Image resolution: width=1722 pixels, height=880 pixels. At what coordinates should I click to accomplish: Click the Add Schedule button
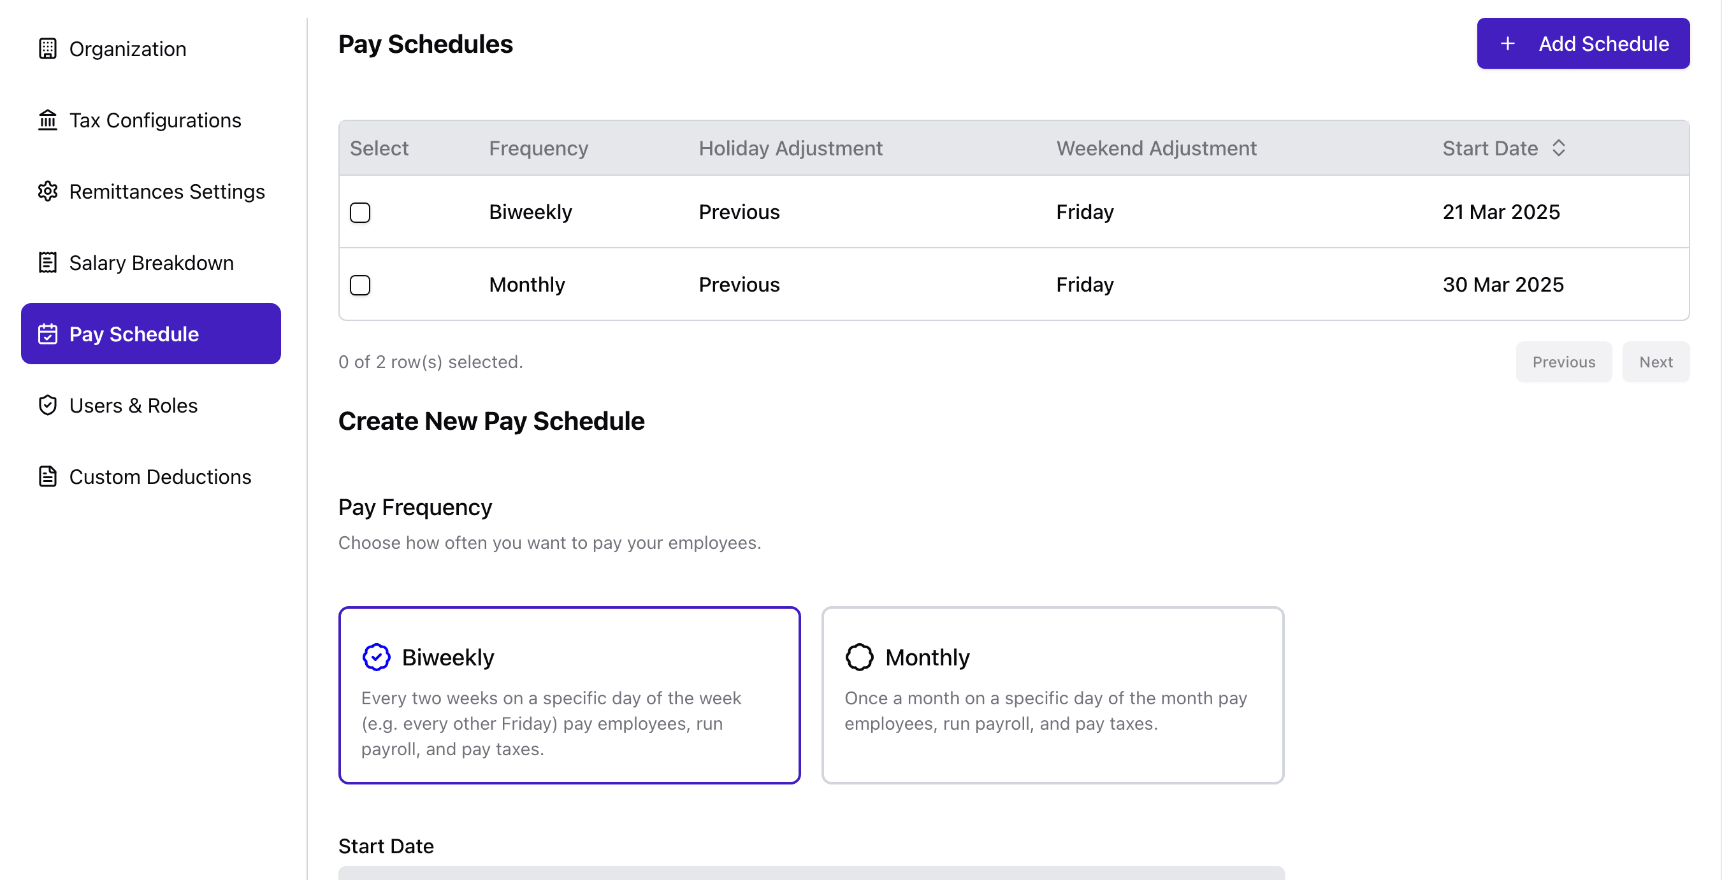[1583, 44]
